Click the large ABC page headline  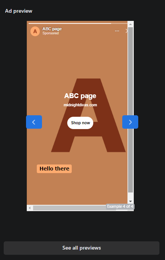80,96
